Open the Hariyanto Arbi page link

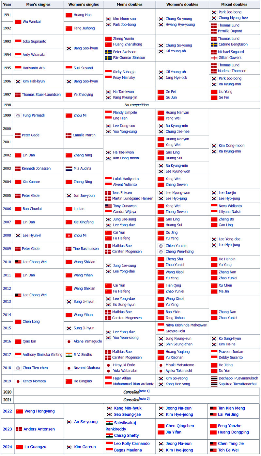(35, 68)
